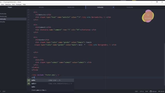Open the Packages menu
This screenshot has height=93, width=165.
click(19, 4)
